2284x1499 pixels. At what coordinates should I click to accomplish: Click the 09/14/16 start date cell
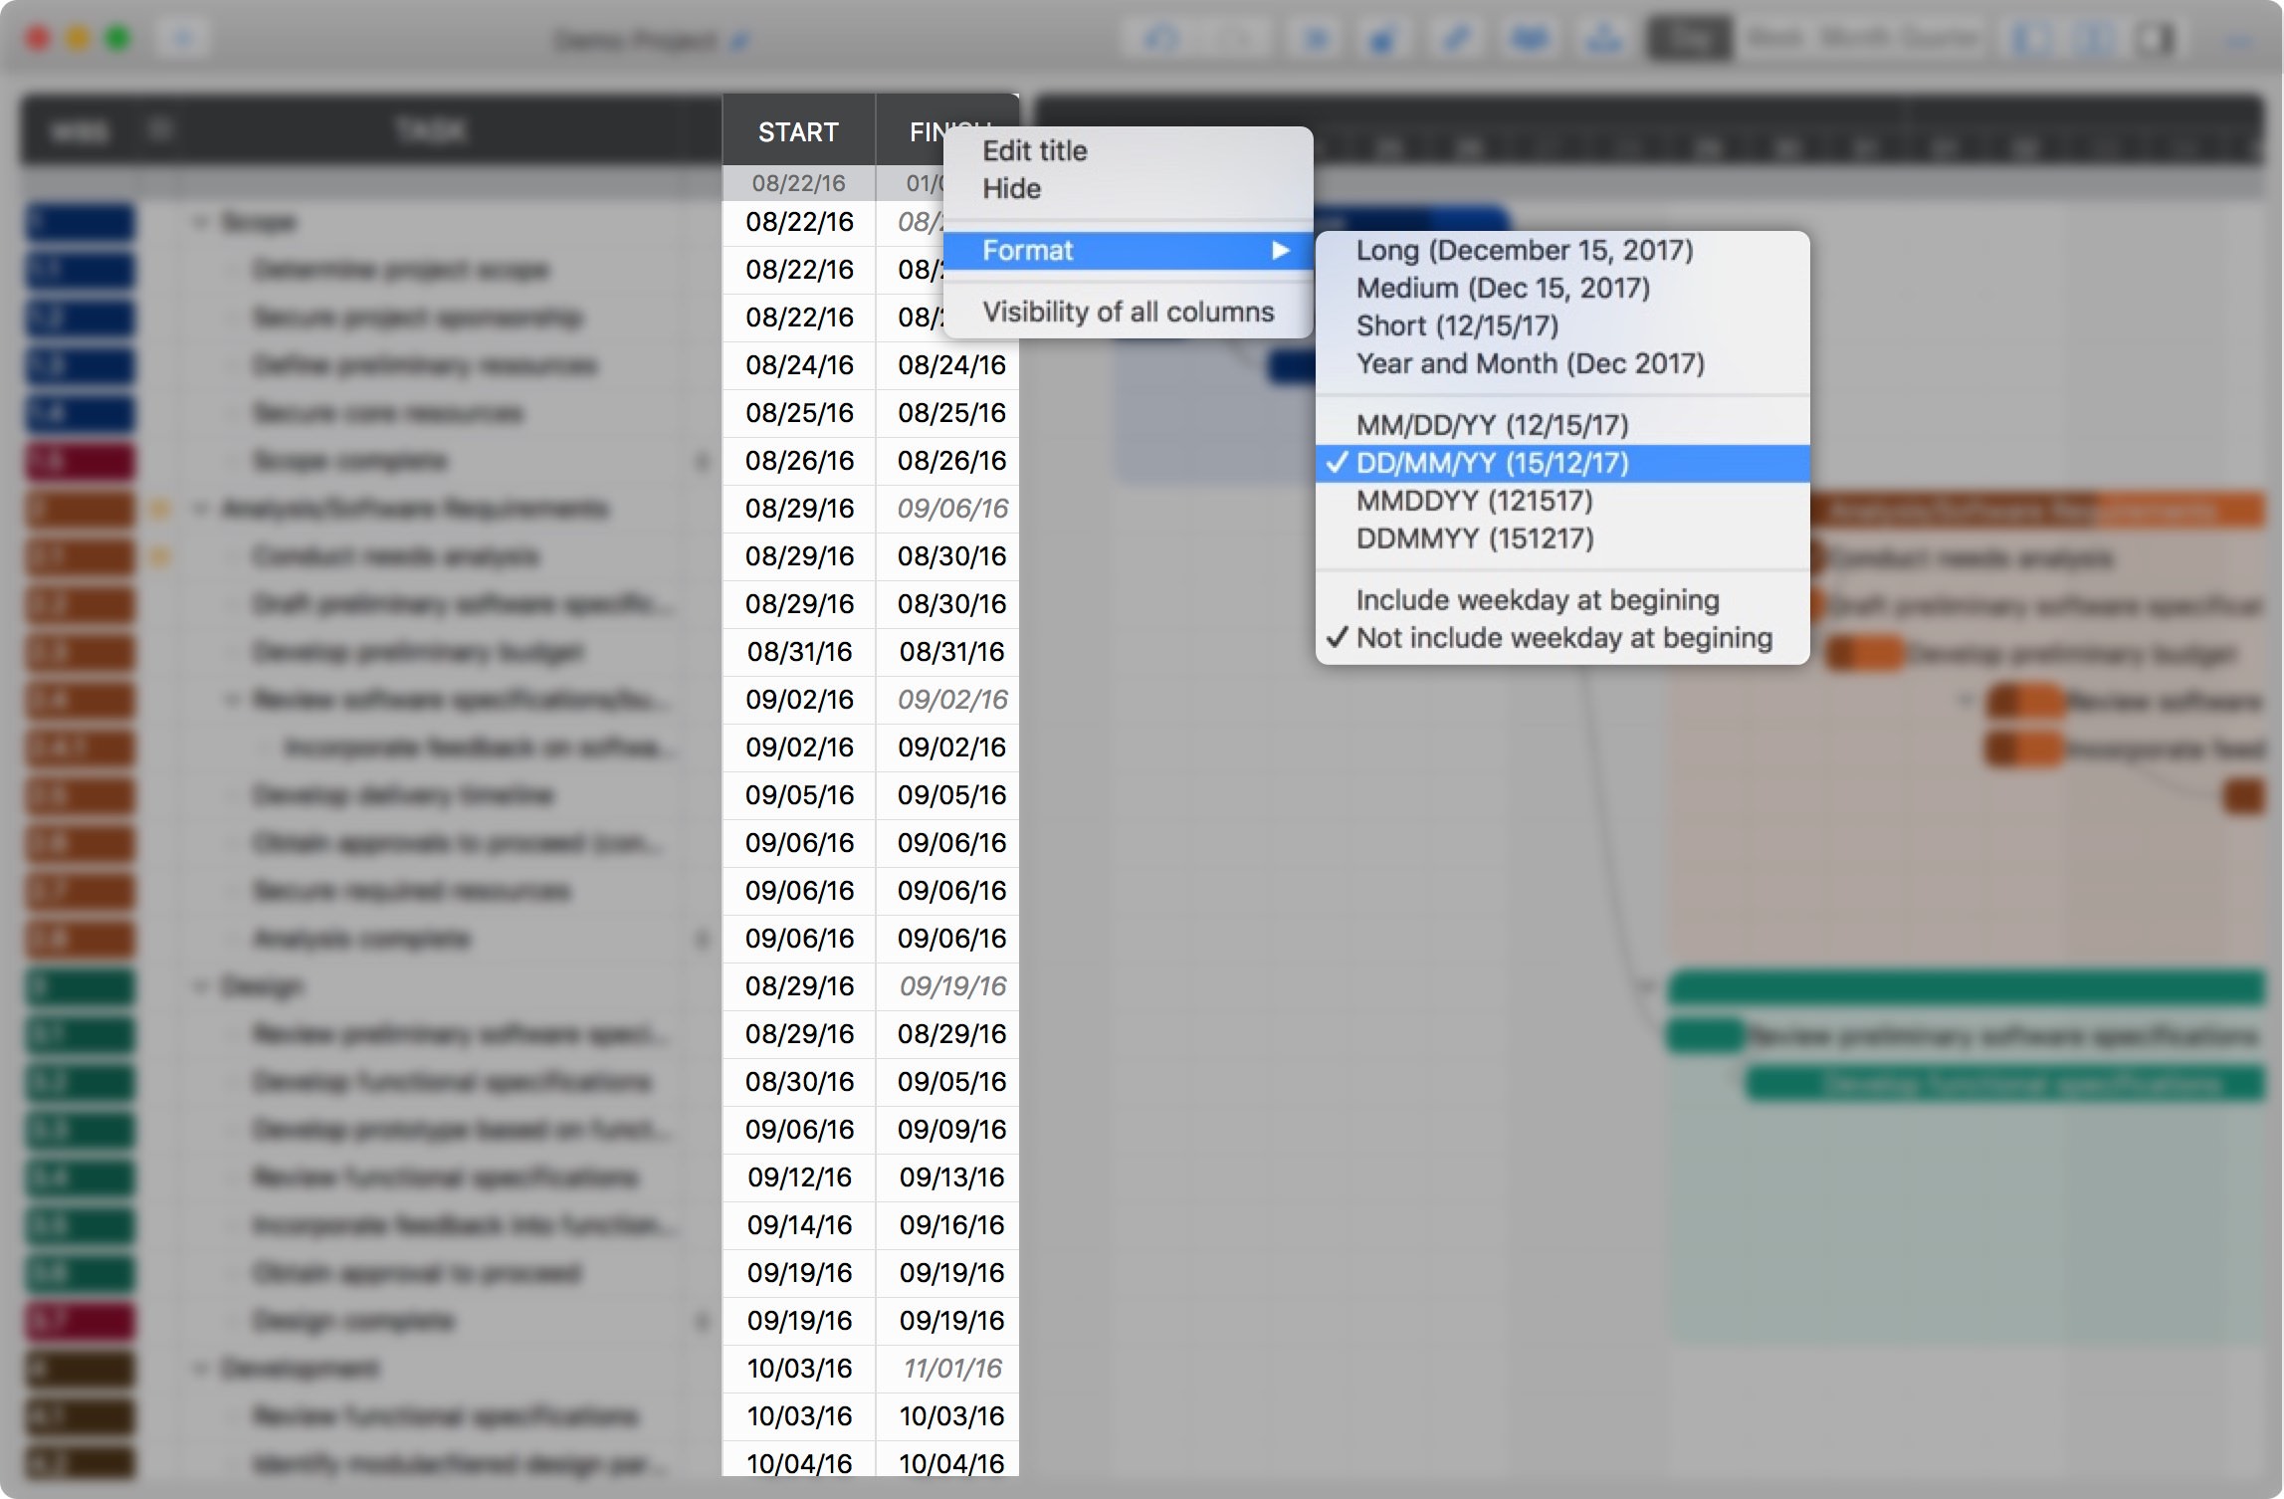(x=799, y=1225)
